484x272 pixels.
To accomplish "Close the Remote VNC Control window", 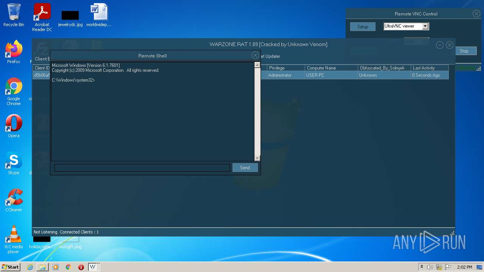I will (476, 14).
